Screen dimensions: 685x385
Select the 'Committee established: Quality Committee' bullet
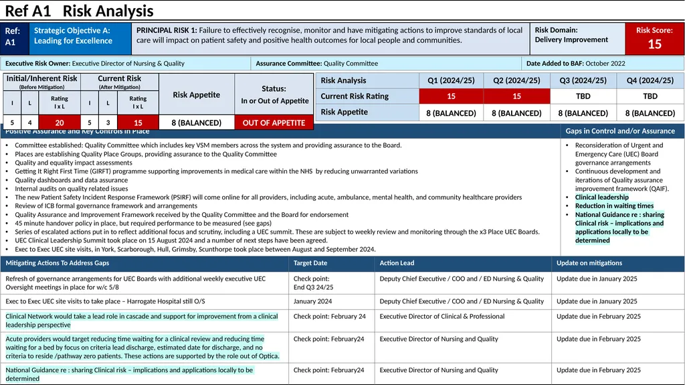[208, 145]
